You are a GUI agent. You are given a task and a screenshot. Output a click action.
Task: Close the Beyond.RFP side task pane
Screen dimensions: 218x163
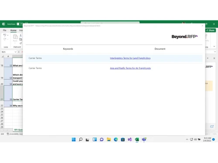pos(214,58)
